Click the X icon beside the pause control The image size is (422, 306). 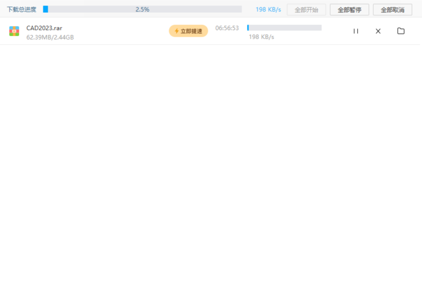pyautogui.click(x=377, y=31)
